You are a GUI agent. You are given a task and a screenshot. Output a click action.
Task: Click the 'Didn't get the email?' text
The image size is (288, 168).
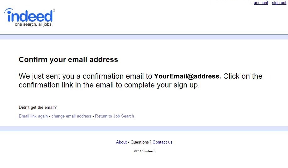pos(38,108)
